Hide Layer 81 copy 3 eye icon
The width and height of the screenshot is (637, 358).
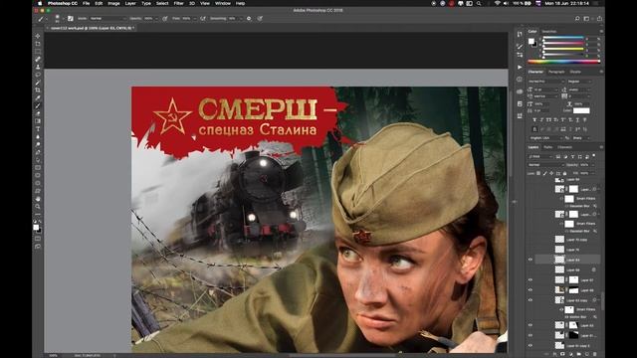click(531, 345)
